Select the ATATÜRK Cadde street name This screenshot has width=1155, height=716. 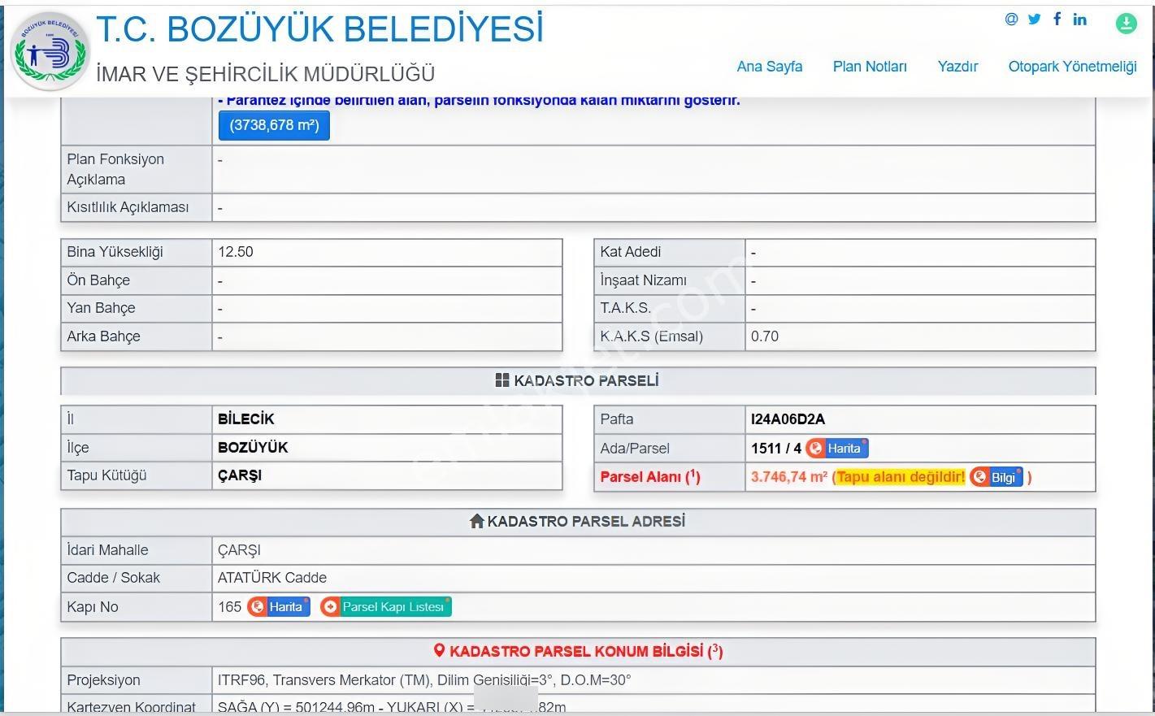(x=272, y=578)
